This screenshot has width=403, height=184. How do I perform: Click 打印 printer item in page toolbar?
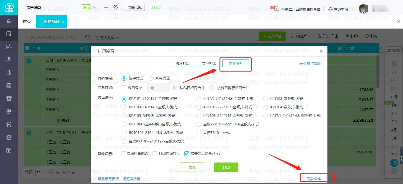point(352,36)
